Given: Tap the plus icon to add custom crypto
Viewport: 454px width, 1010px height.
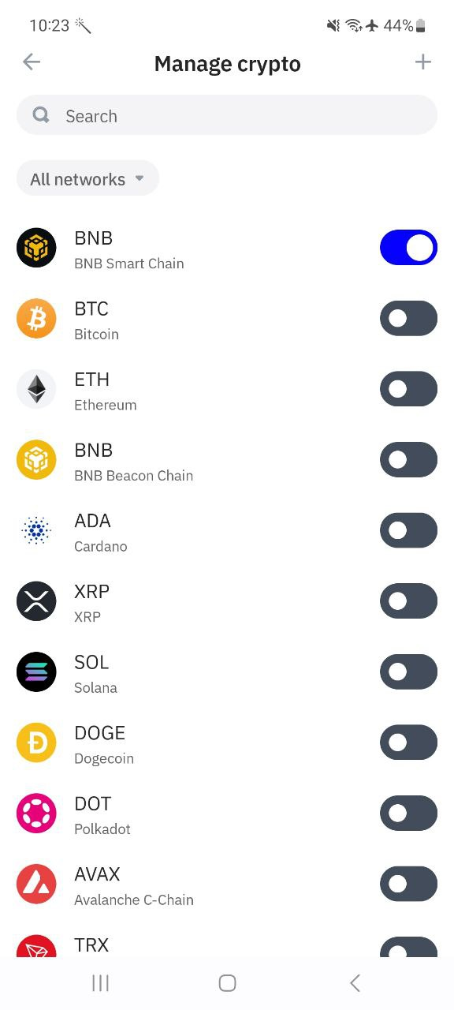Looking at the screenshot, I should tap(423, 62).
